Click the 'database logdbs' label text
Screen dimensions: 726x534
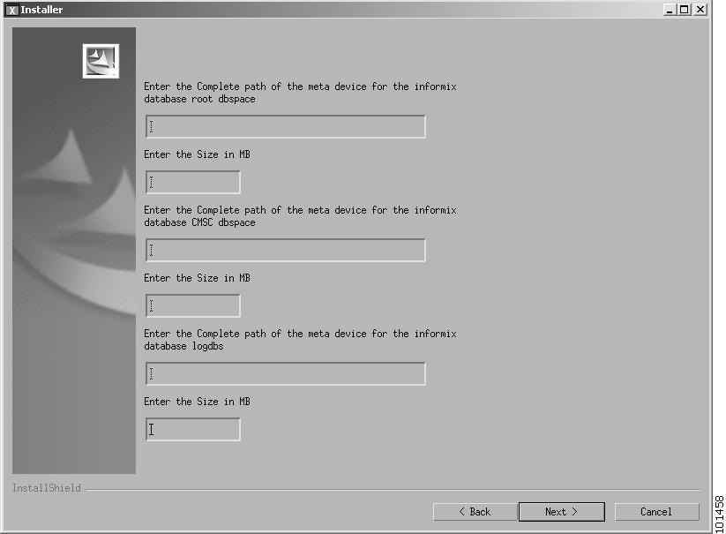click(x=183, y=346)
